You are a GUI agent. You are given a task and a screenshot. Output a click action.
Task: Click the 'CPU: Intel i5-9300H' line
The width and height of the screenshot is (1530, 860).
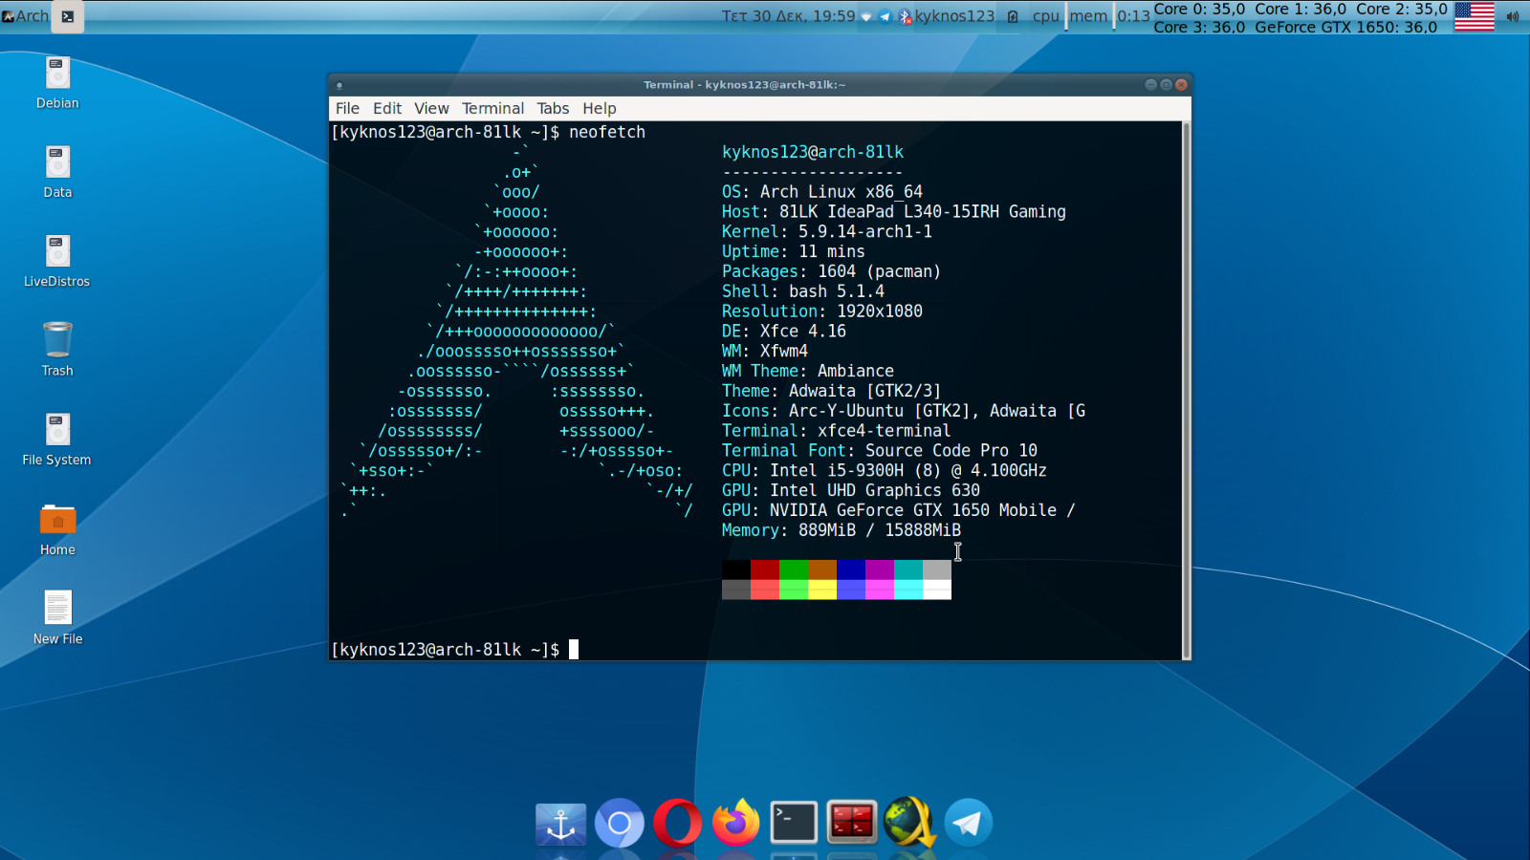click(885, 470)
